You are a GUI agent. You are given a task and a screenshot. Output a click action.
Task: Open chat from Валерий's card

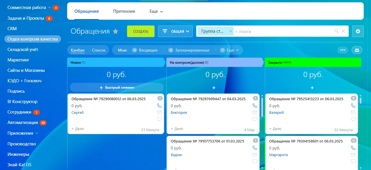coord(353,119)
